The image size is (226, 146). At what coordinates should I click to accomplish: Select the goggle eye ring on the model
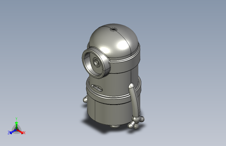coord(96,63)
